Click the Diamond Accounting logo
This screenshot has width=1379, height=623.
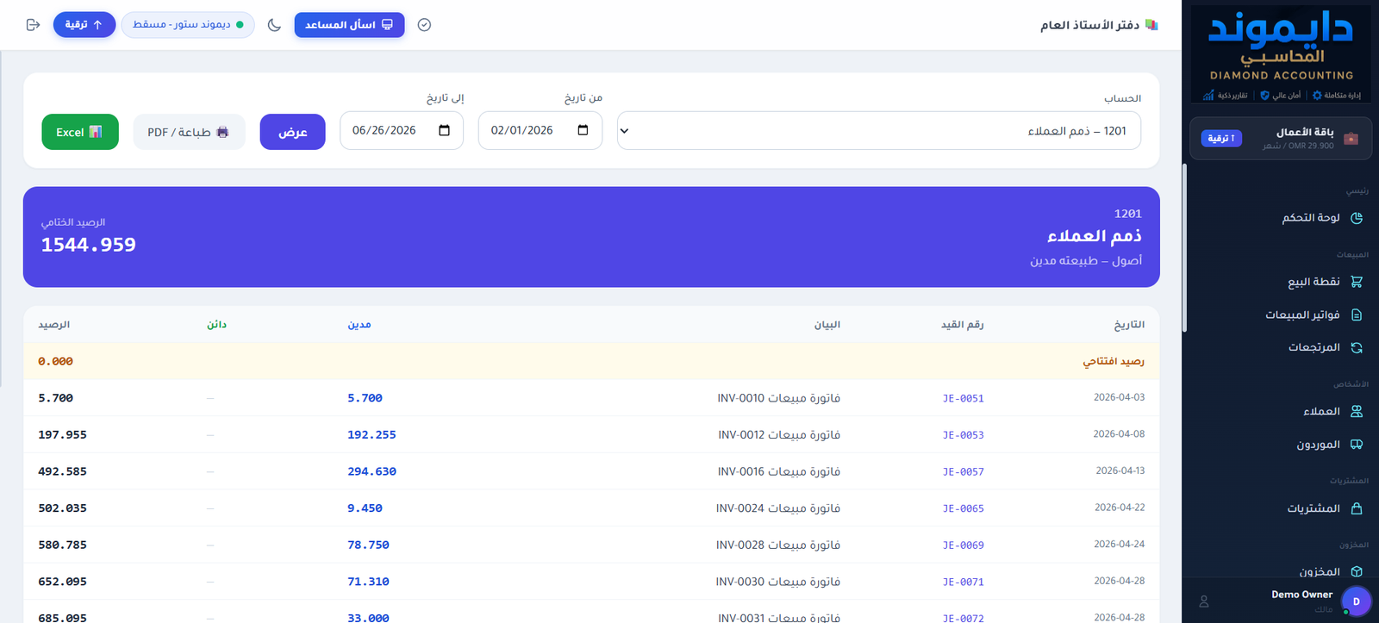pyautogui.click(x=1281, y=53)
